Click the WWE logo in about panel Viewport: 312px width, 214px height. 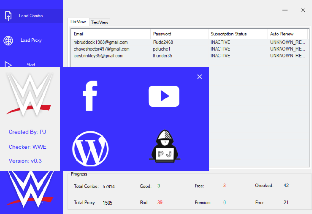(30, 95)
